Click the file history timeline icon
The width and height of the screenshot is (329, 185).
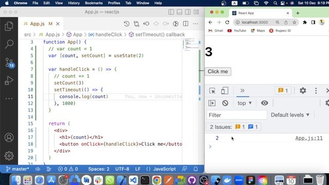(126, 24)
